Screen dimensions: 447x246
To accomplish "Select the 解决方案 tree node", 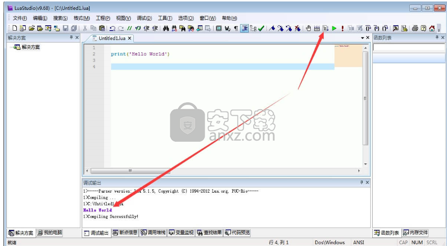I will pyautogui.click(x=31, y=47).
